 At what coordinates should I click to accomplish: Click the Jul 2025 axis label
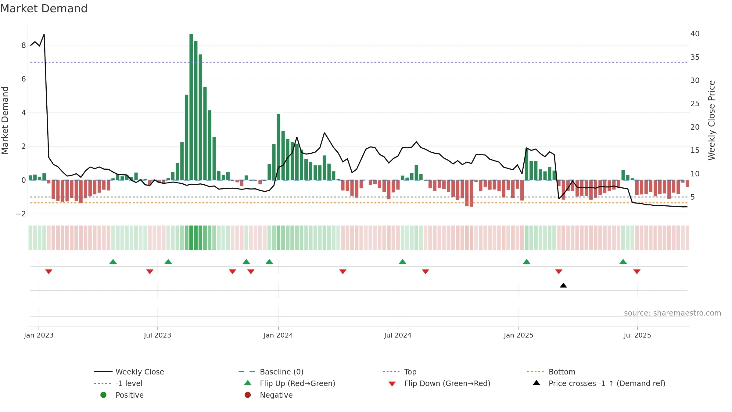tap(637, 335)
